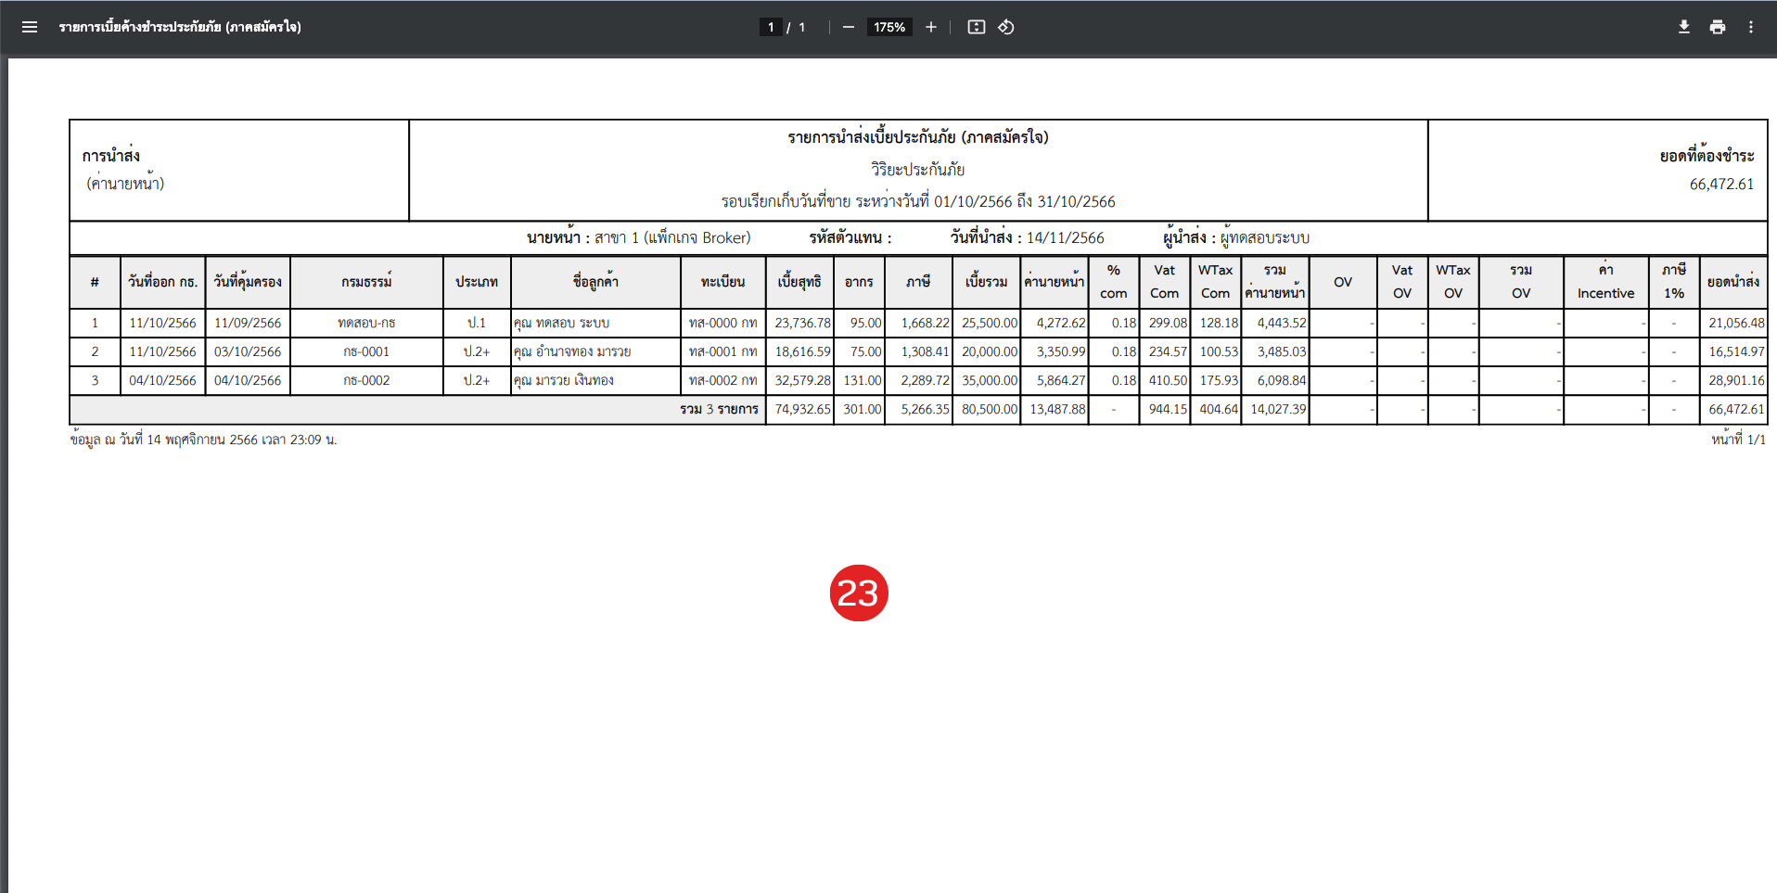The width and height of the screenshot is (1777, 893).
Task: Click the timestamp footer line with 23:09
Action: pos(204,440)
